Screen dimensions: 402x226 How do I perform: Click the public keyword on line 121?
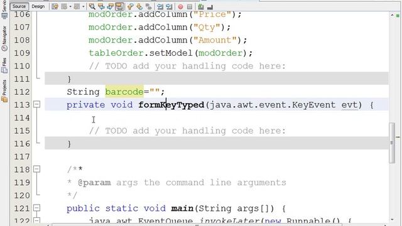pyautogui.click(x=83, y=208)
